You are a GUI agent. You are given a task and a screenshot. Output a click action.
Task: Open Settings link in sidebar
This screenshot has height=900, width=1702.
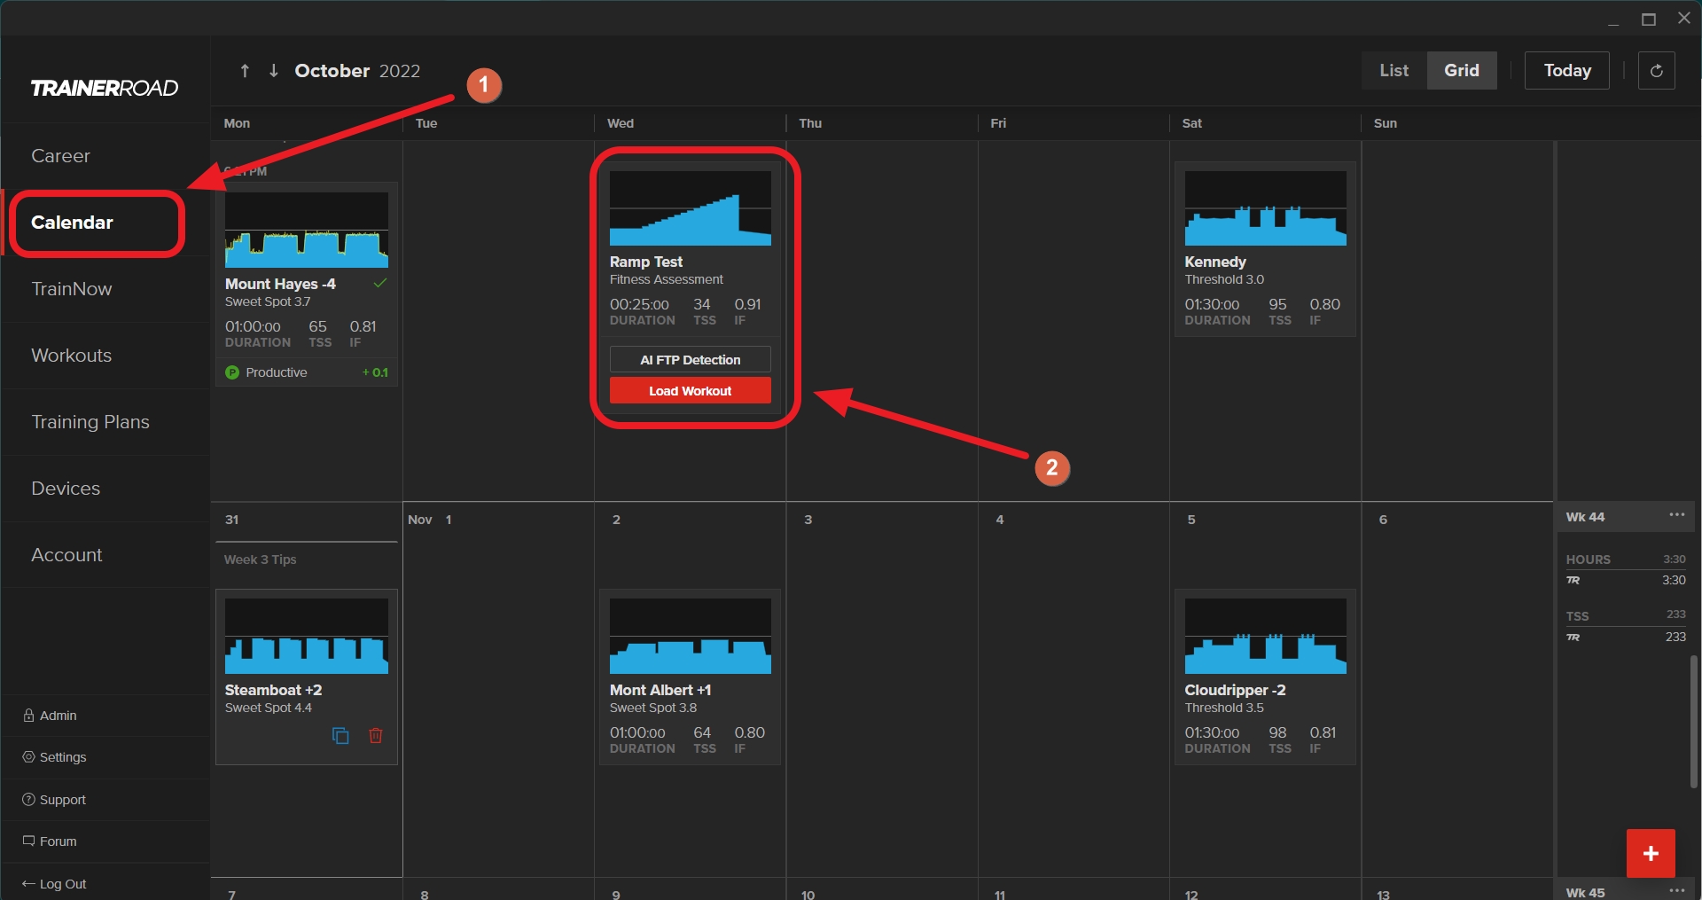[63, 757]
